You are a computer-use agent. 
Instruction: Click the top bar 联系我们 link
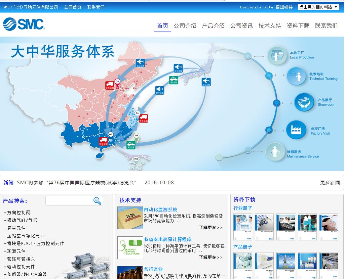96,7
